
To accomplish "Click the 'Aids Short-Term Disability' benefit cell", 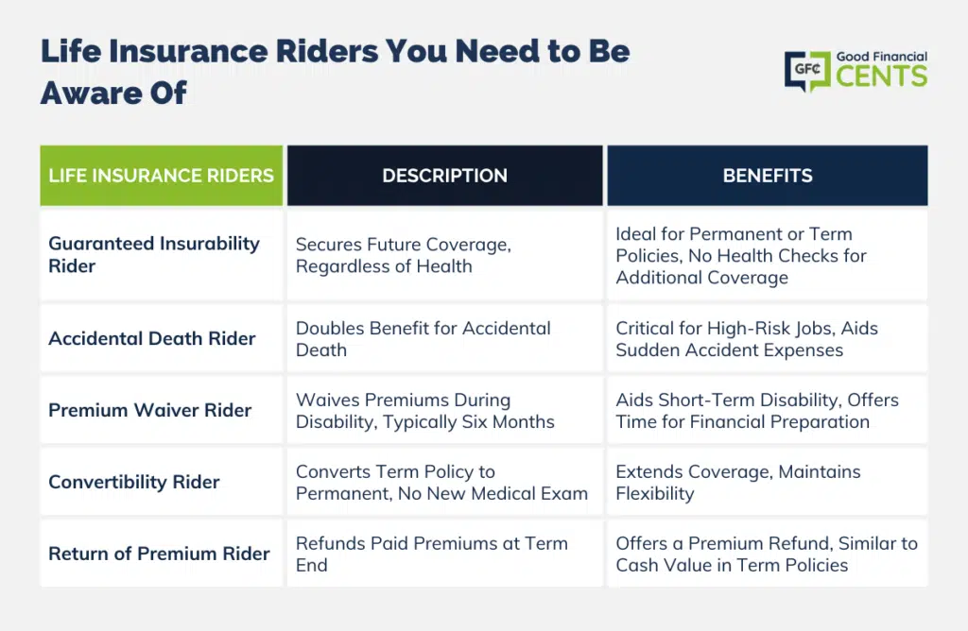I will (x=768, y=410).
